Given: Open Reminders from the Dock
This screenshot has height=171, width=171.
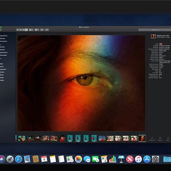Looking at the screenshot, I should tap(61, 159).
